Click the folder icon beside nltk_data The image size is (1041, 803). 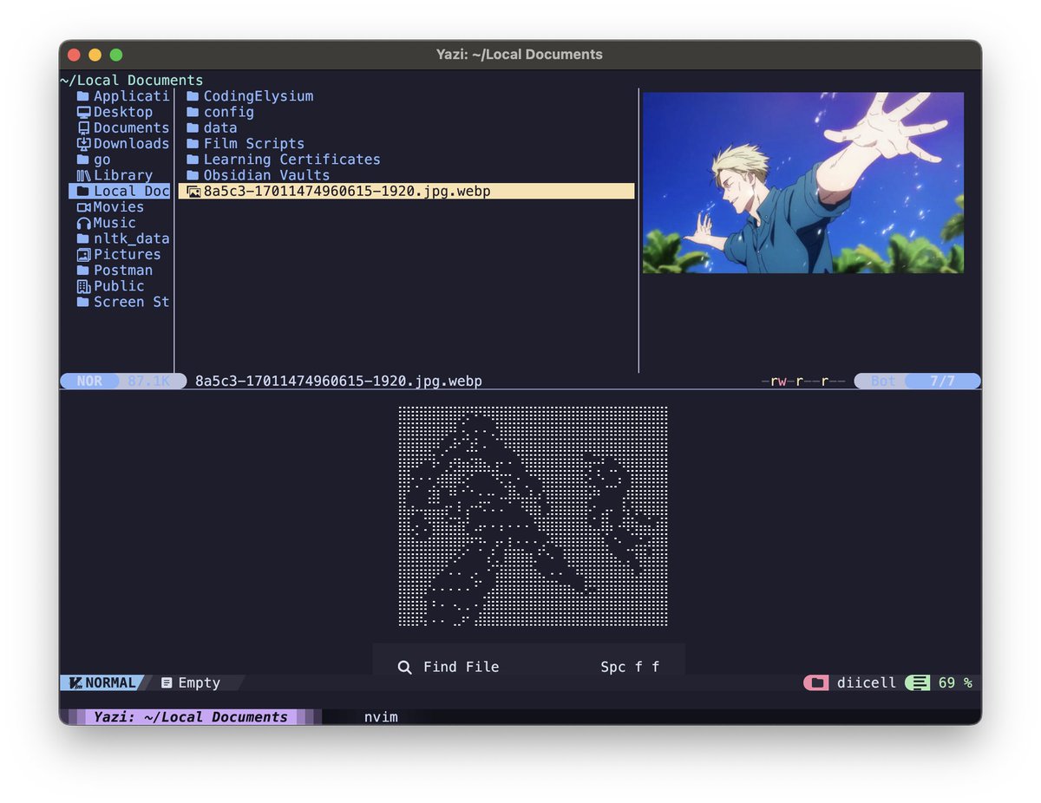click(83, 238)
